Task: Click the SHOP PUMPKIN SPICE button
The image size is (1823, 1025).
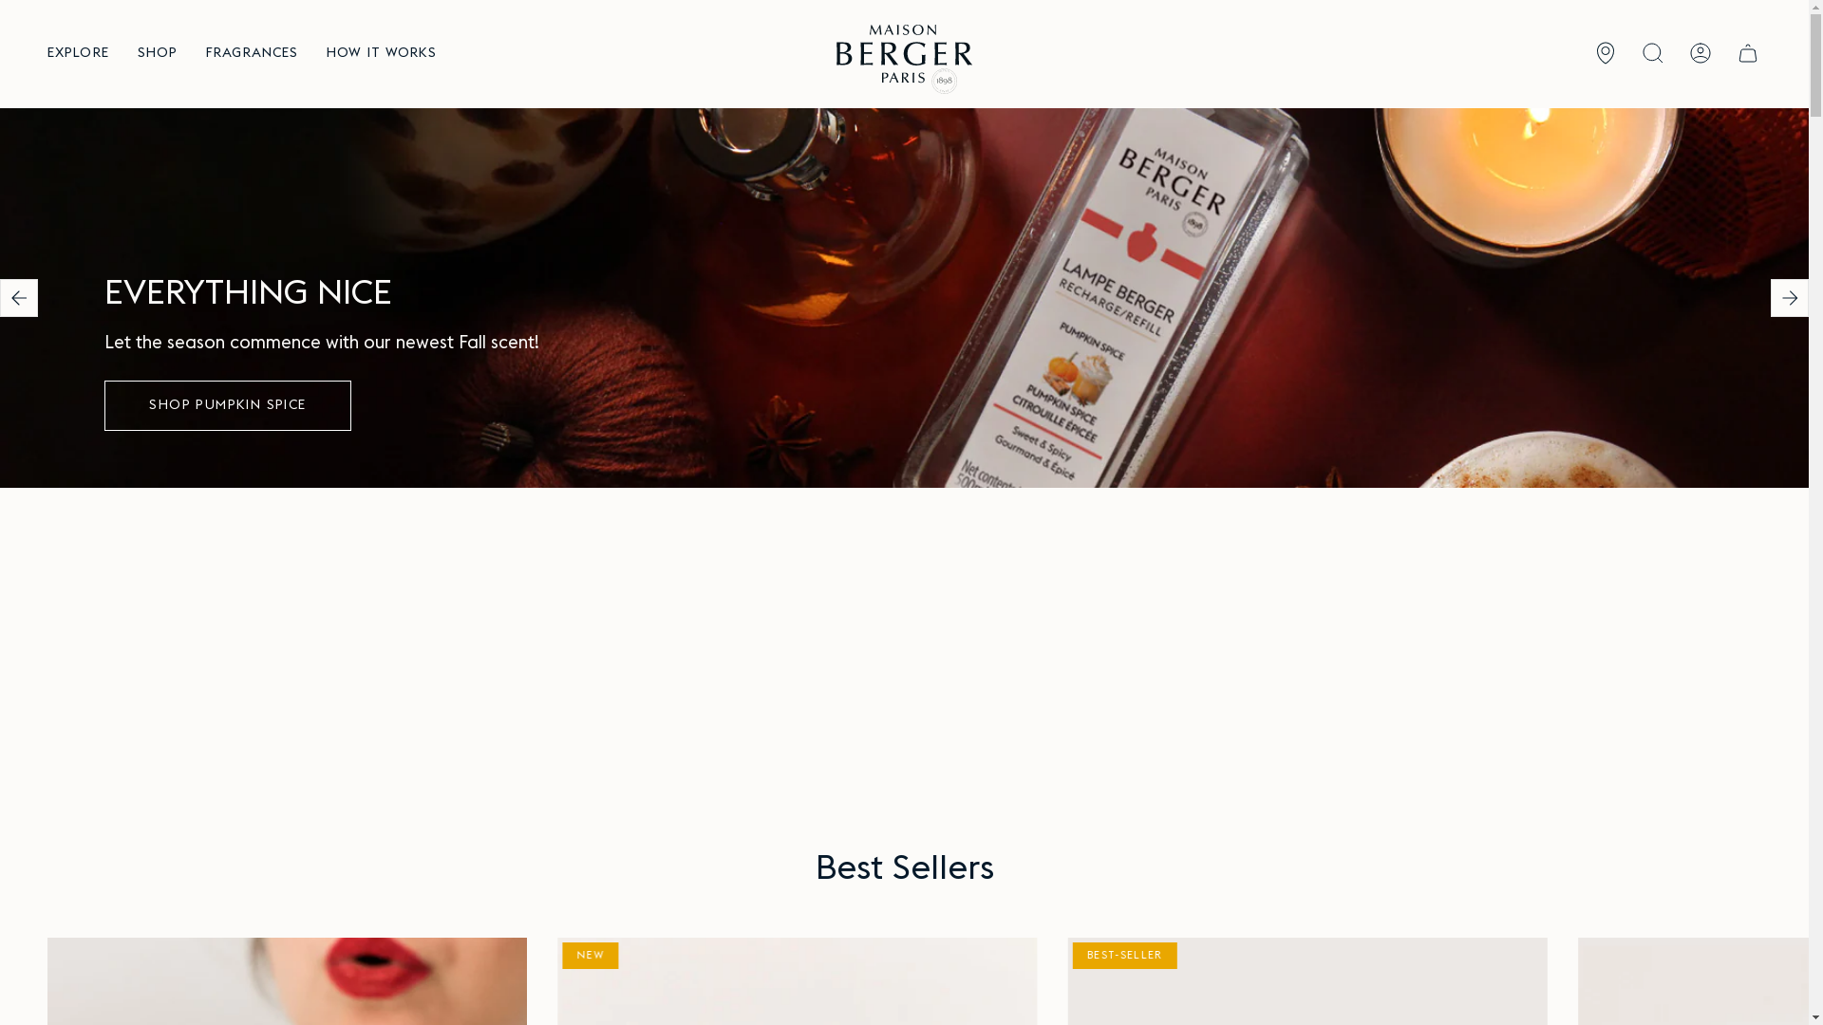Action: pos(228,405)
